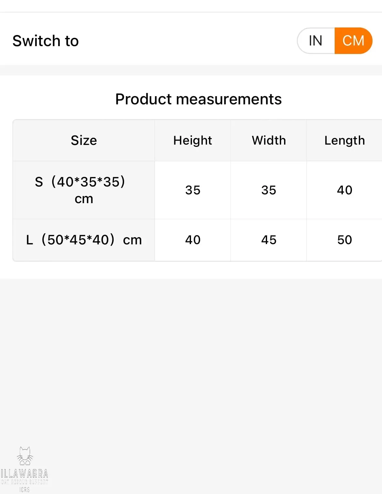Click the small size width value 35

point(269,190)
